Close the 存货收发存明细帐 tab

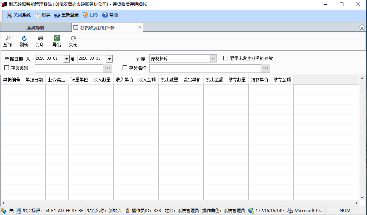point(140,27)
